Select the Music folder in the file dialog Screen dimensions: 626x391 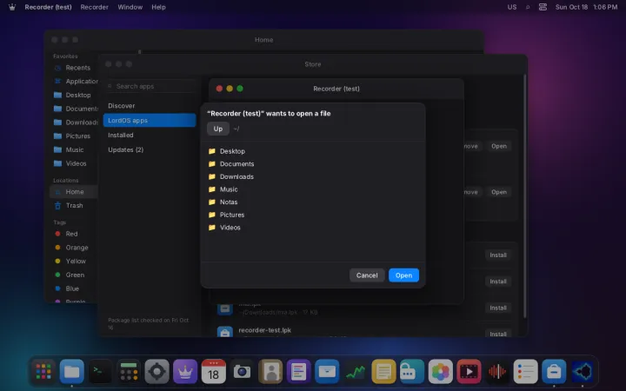313,189
